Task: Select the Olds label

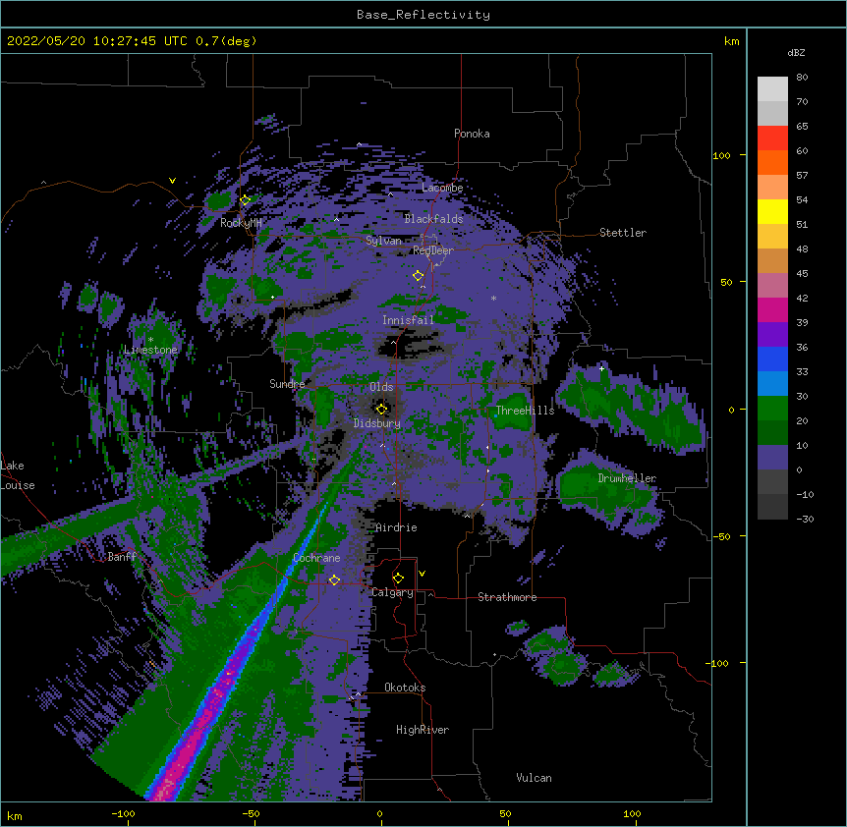Action: tap(381, 387)
